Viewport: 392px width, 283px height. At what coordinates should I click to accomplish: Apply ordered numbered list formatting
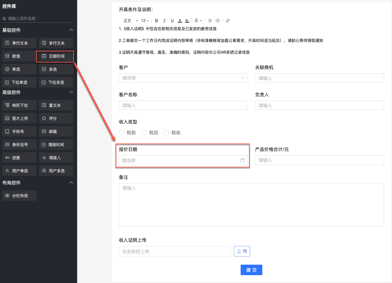tap(218, 21)
